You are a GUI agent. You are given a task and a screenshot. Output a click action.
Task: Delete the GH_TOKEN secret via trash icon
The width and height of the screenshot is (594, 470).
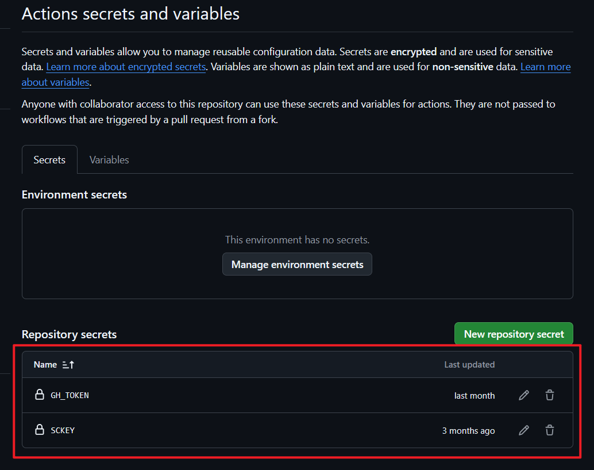(x=550, y=395)
